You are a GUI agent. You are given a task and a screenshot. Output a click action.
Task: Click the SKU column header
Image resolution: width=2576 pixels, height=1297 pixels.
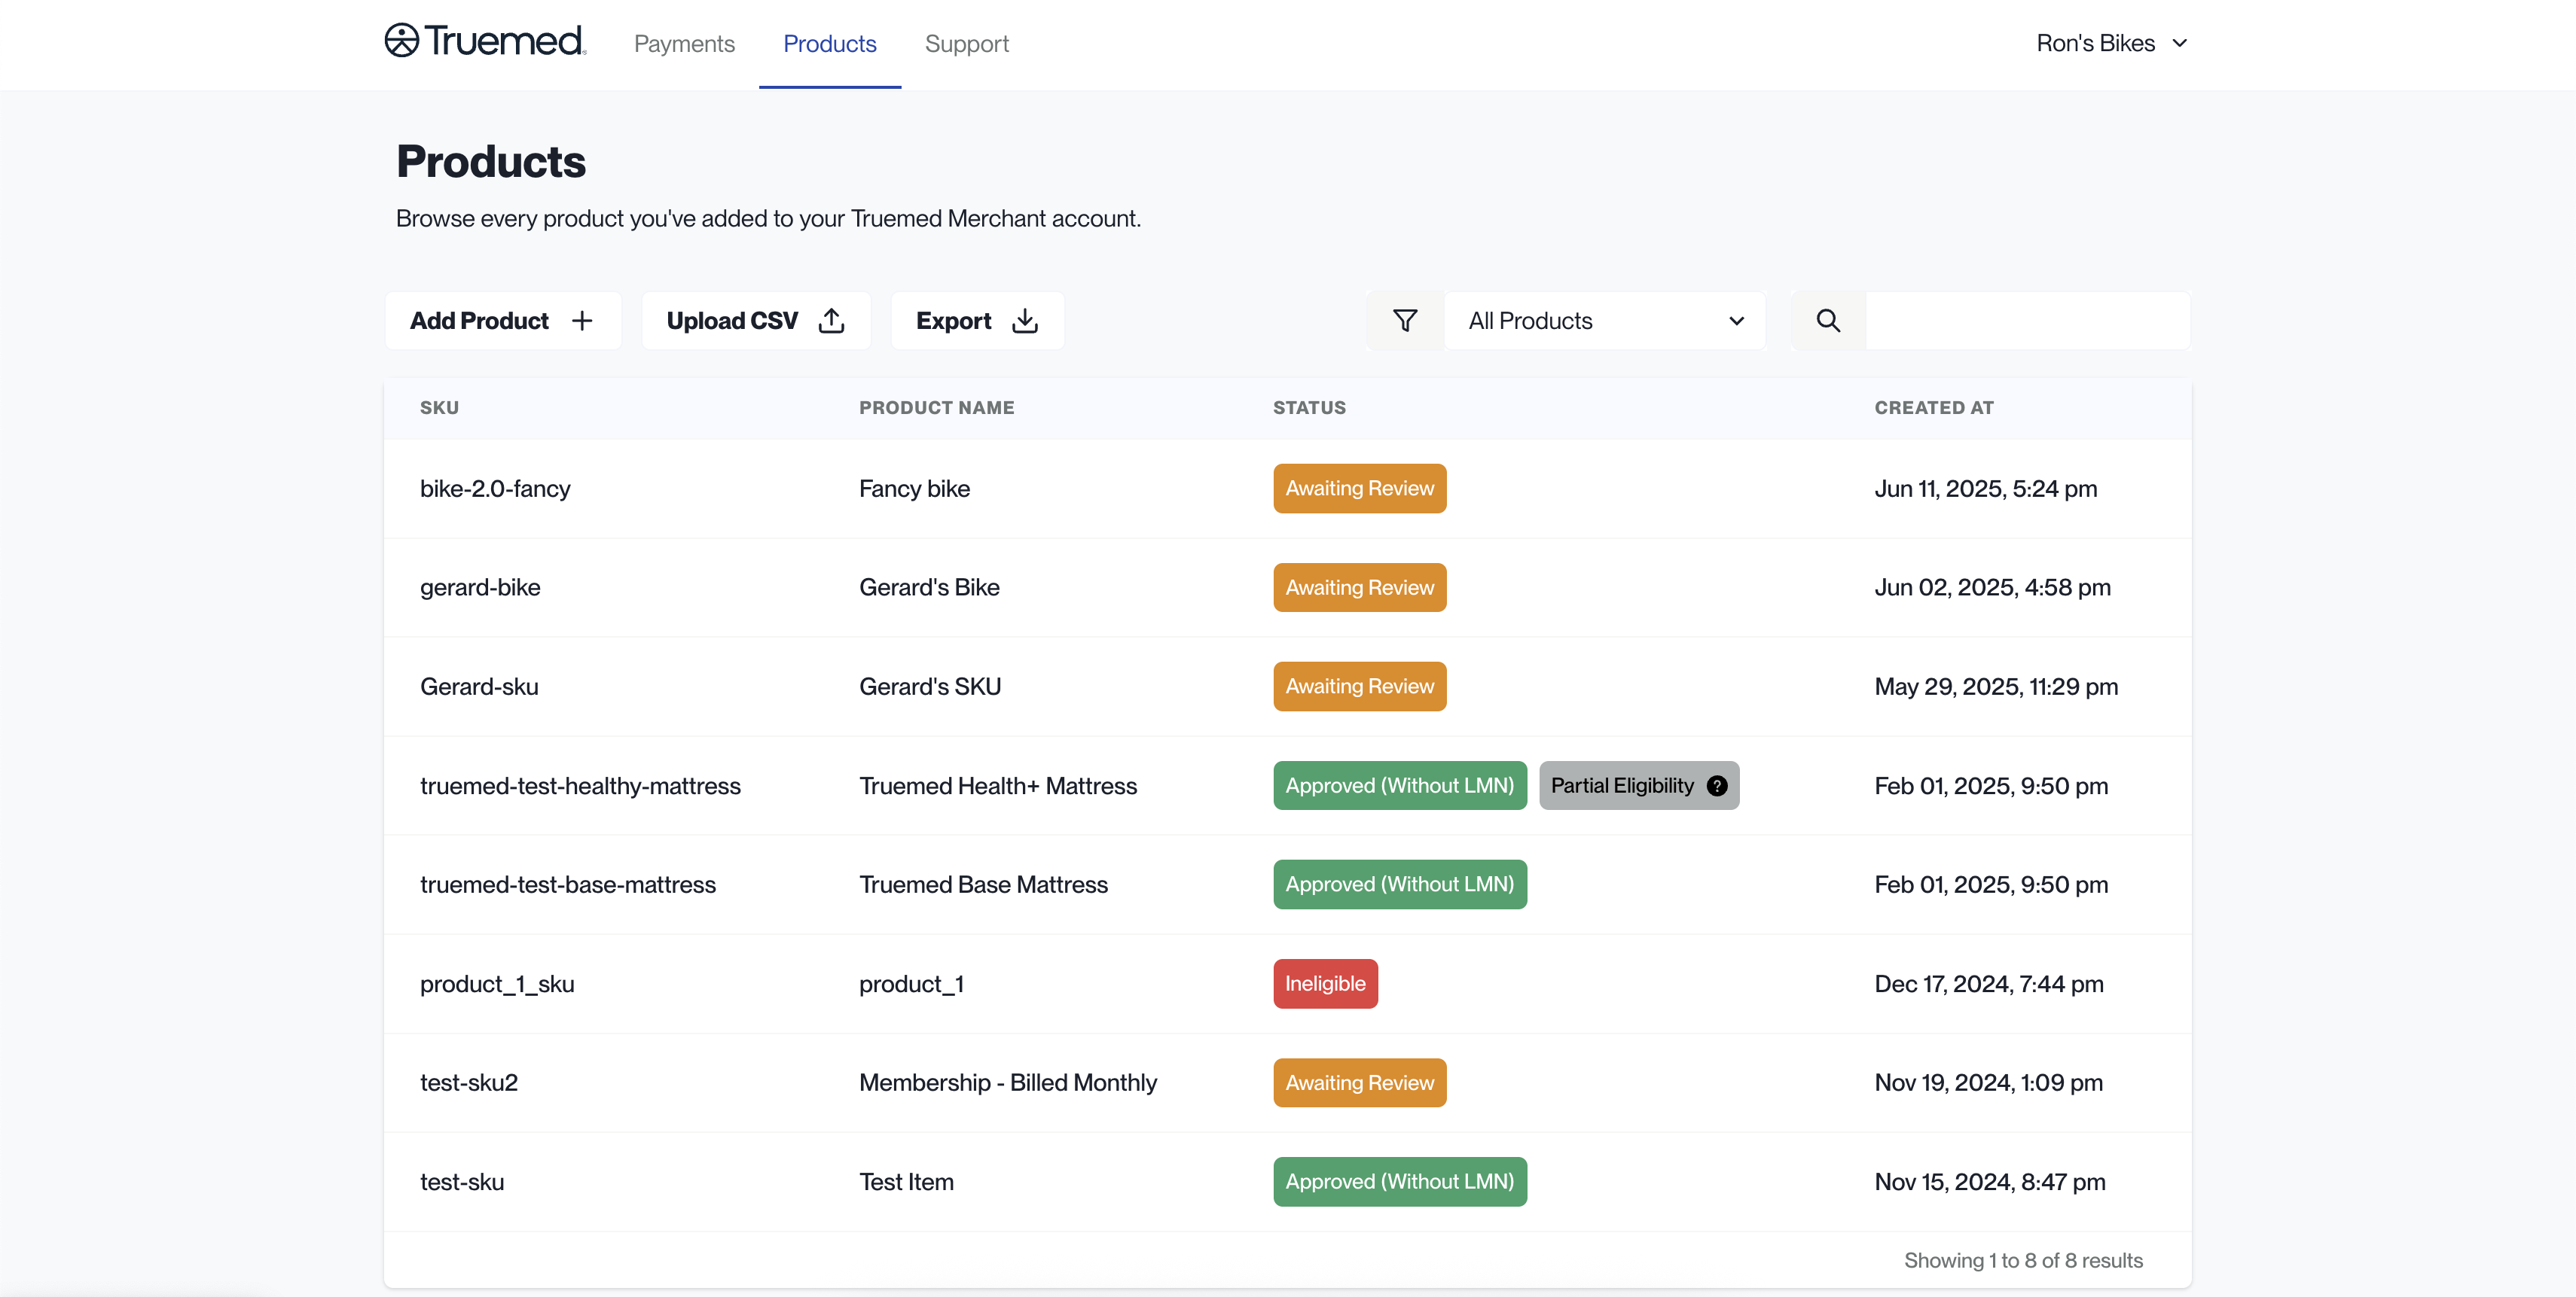pos(439,408)
